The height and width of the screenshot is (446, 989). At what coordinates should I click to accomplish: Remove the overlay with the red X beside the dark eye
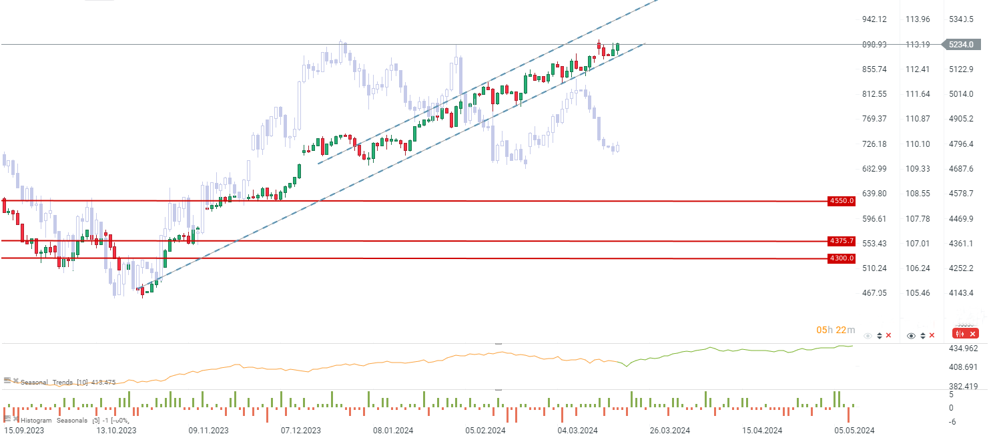[x=932, y=335]
